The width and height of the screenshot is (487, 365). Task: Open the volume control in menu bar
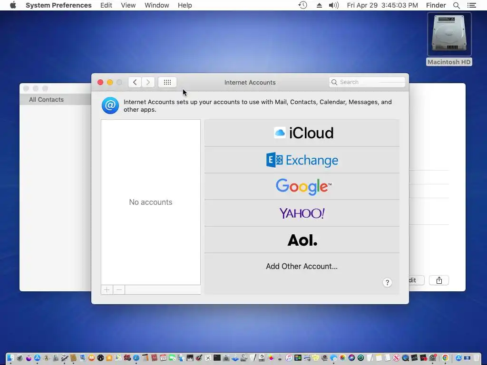point(333,5)
